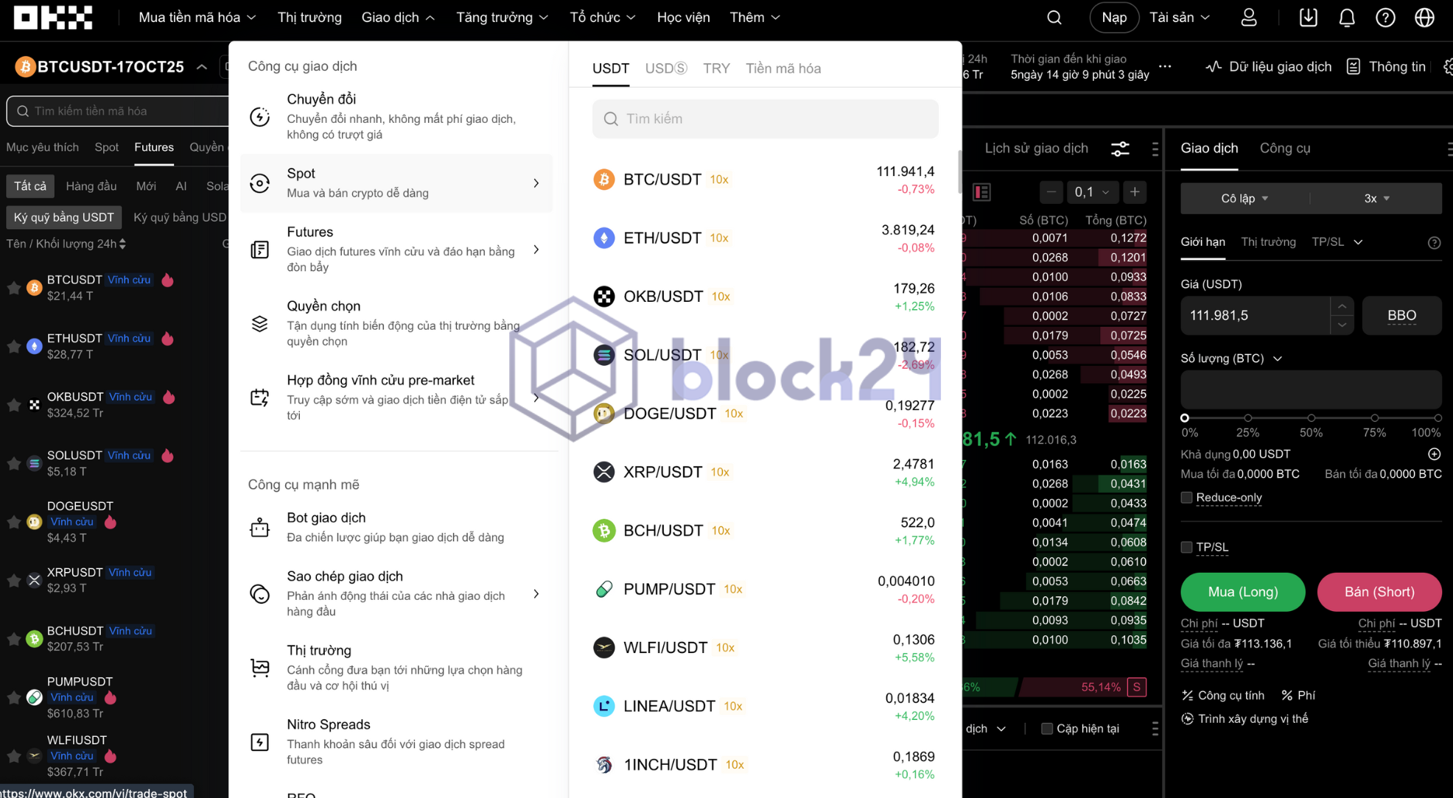Image resolution: width=1453 pixels, height=798 pixels.
Task: Tick the TP/SL checkbox
Action: (x=1186, y=547)
